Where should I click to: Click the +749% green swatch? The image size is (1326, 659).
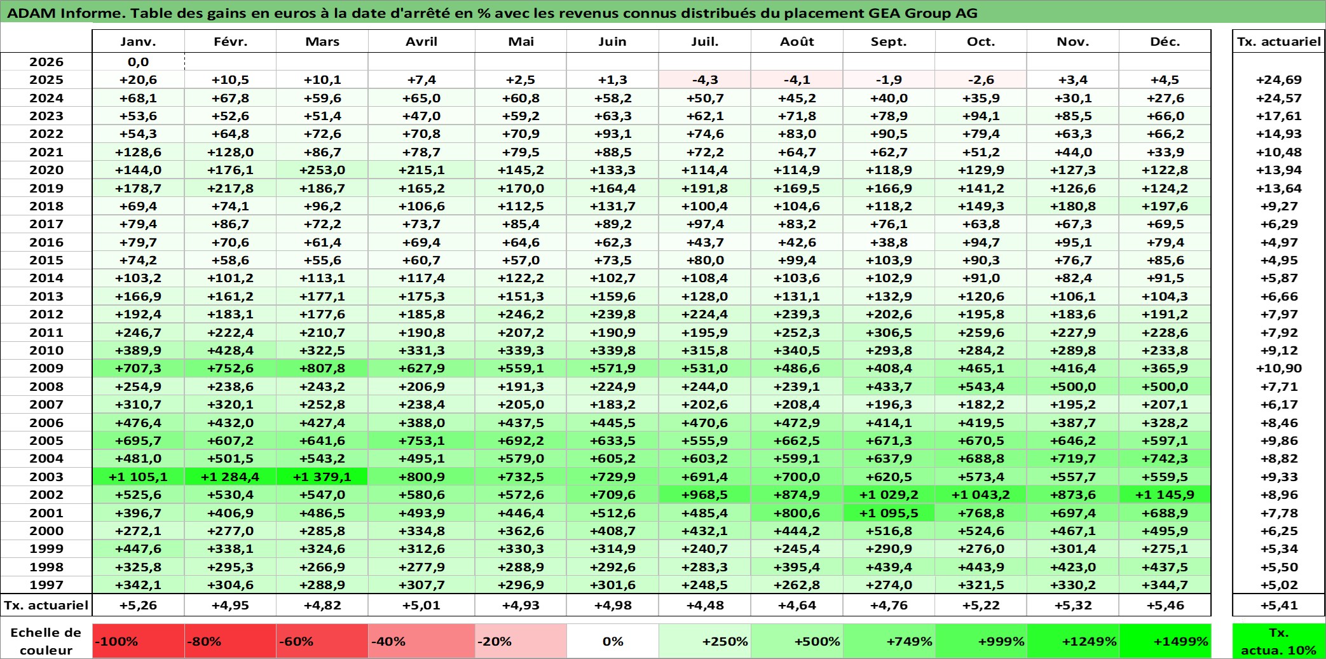[x=889, y=641]
